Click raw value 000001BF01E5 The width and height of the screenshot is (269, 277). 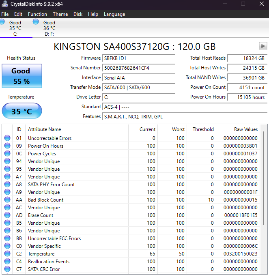click(x=241, y=215)
